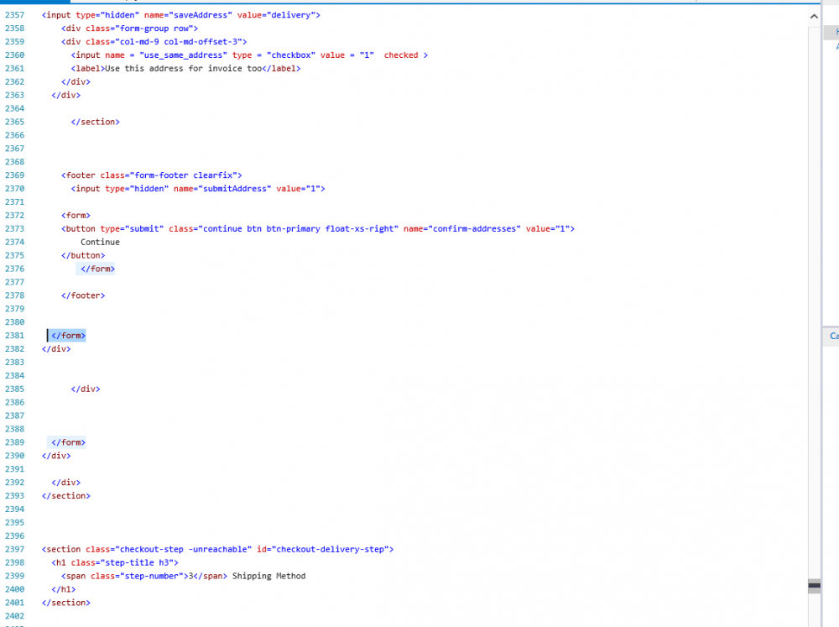Screen dimensions: 839x627
Task: Click the closing div tag on line 2382
Action: point(56,349)
